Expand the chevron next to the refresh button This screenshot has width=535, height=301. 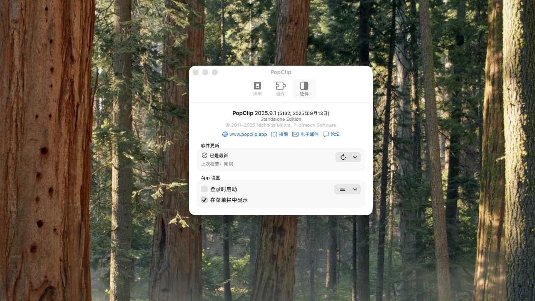click(355, 157)
